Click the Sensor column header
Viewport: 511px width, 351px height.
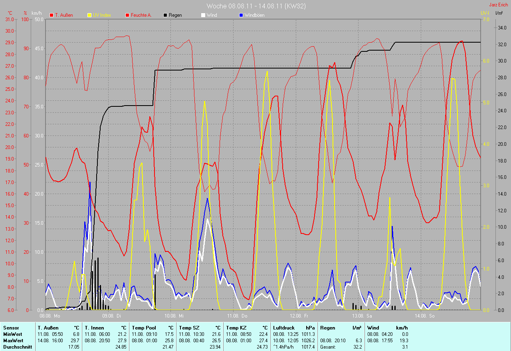point(11,327)
